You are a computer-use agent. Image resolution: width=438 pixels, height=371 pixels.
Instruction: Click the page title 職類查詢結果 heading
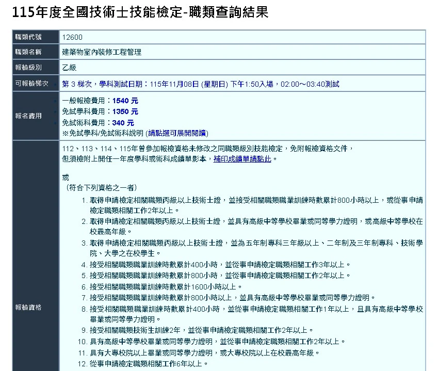(140, 12)
